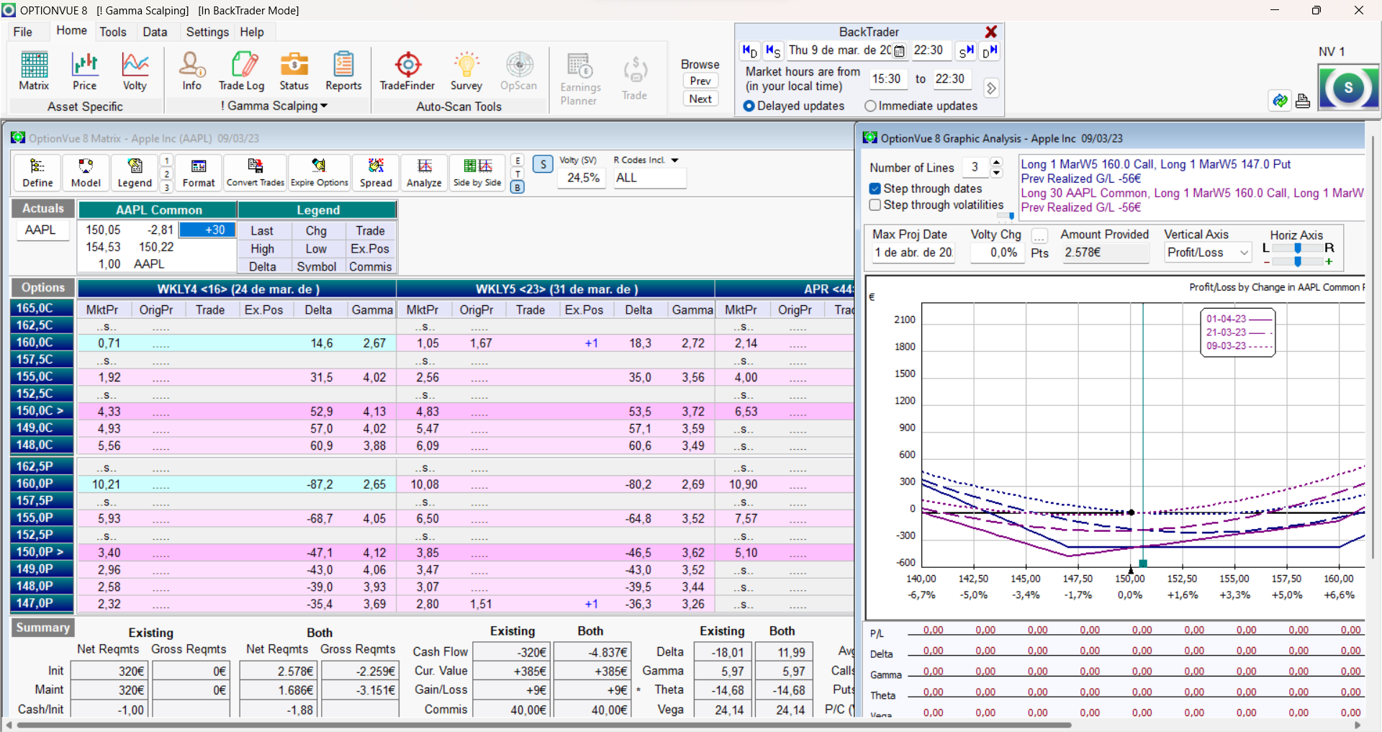Open the Max Proj Date field
The height and width of the screenshot is (732, 1382).
click(x=913, y=253)
